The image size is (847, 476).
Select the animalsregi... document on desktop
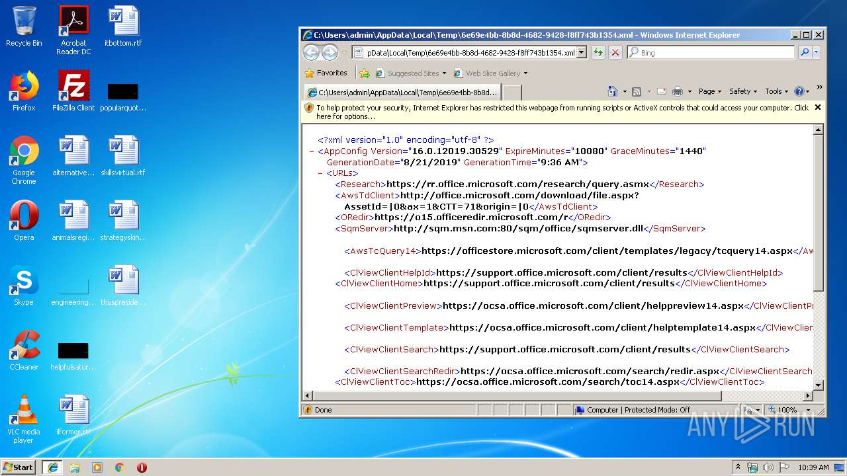[73, 221]
